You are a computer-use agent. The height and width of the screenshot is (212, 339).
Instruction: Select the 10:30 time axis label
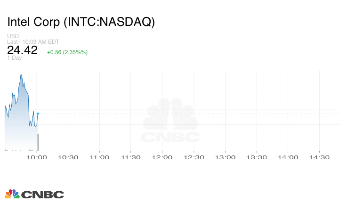(x=68, y=158)
